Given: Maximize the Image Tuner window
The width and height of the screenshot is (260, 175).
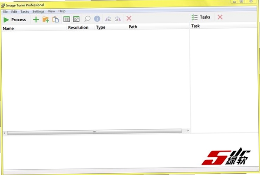Looking at the screenshot, I should click(241, 1).
